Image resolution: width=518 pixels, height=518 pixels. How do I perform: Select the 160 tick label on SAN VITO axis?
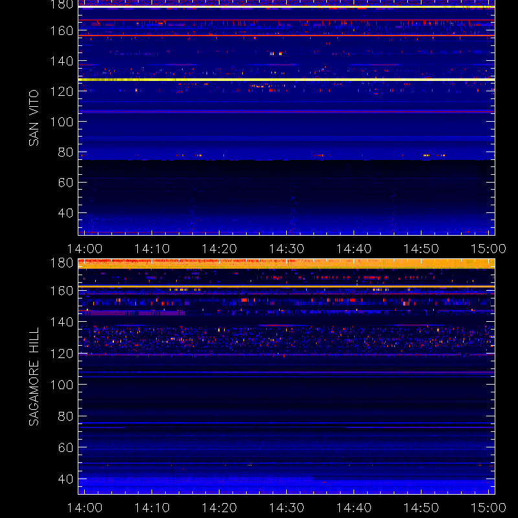click(62, 30)
